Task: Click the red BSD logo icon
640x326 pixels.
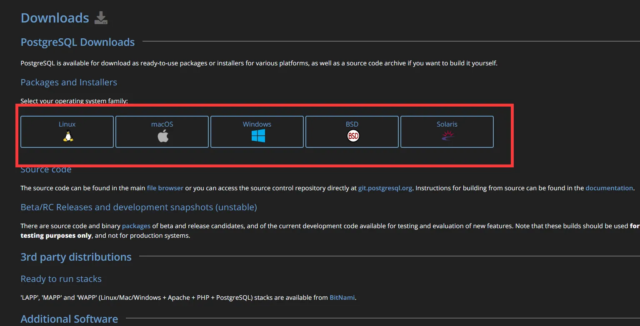Action: pyautogui.click(x=353, y=136)
